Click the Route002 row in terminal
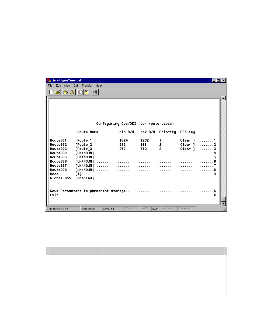The height and width of the screenshot is (333, 257). coord(133,145)
